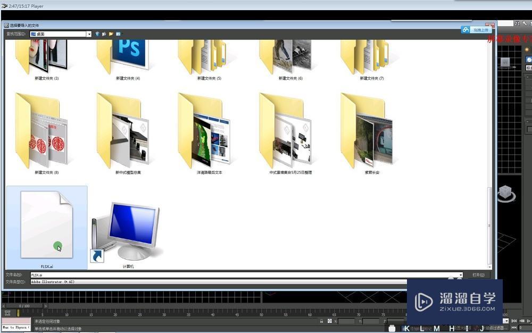This screenshot has width=532, height=333.
Task: Click the 打开 open button
Action: (478, 275)
